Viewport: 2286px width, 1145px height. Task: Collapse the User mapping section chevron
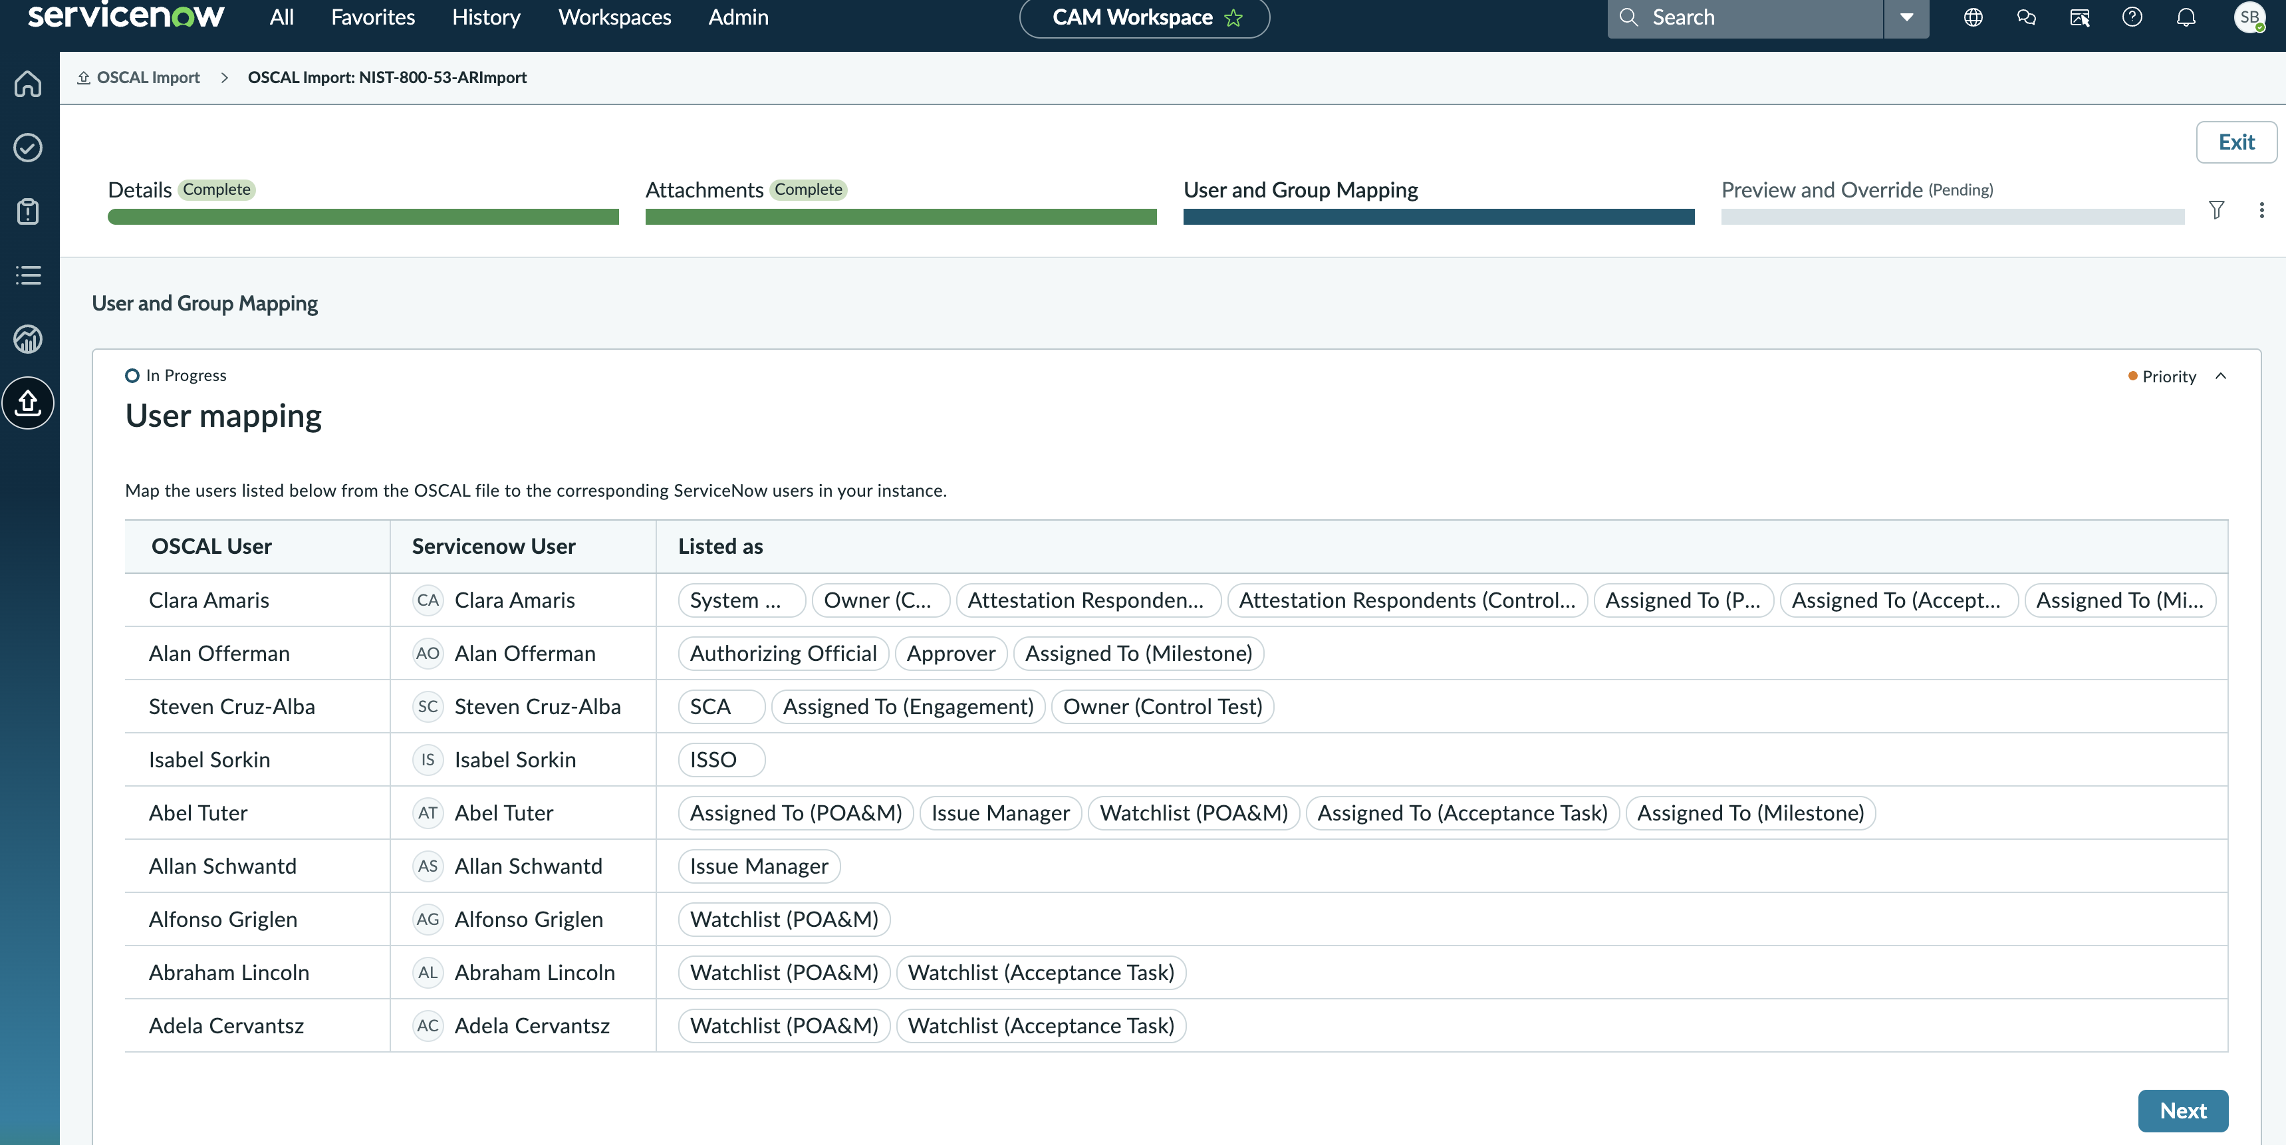point(2222,376)
